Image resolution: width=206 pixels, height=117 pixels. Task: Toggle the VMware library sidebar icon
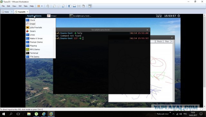(70, 6)
